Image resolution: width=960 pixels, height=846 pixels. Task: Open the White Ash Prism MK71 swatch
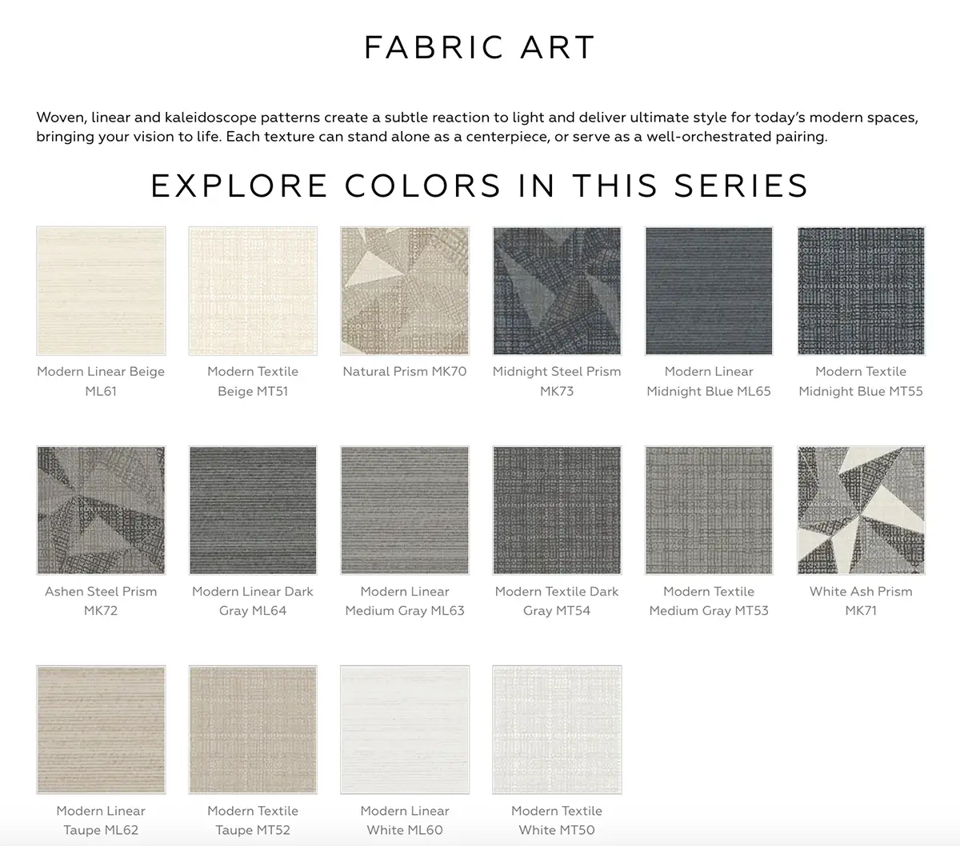point(861,510)
